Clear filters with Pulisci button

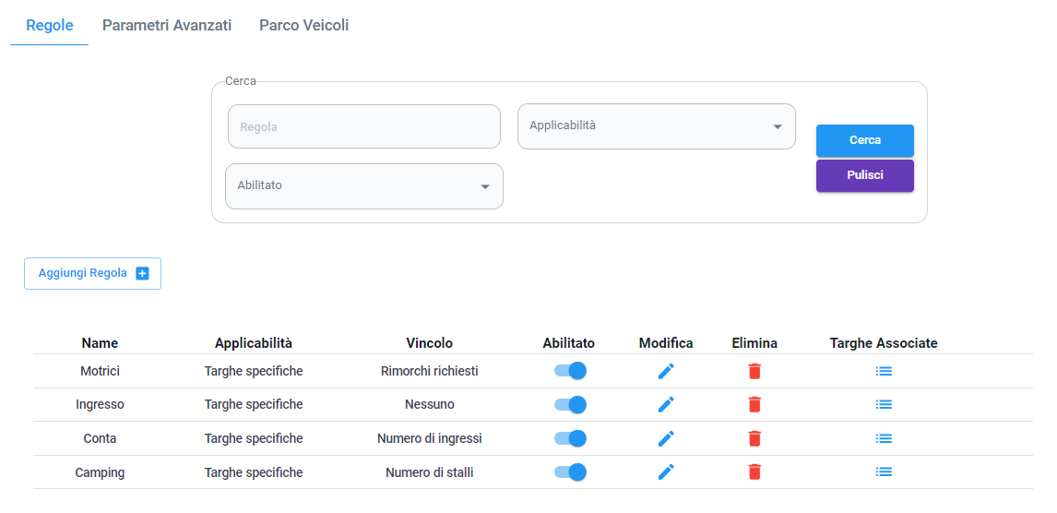[x=865, y=175]
